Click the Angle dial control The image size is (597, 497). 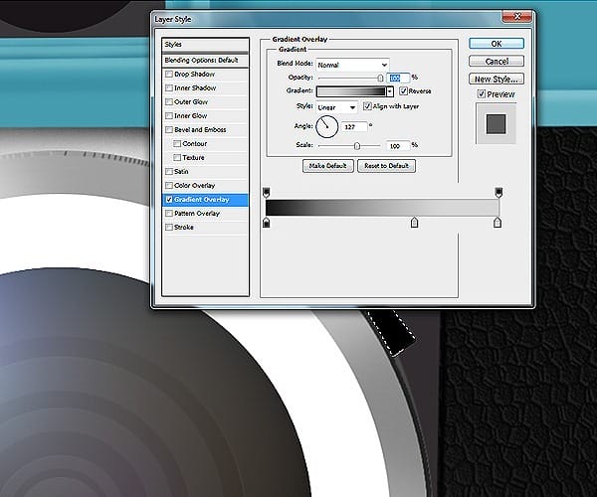coord(327,126)
